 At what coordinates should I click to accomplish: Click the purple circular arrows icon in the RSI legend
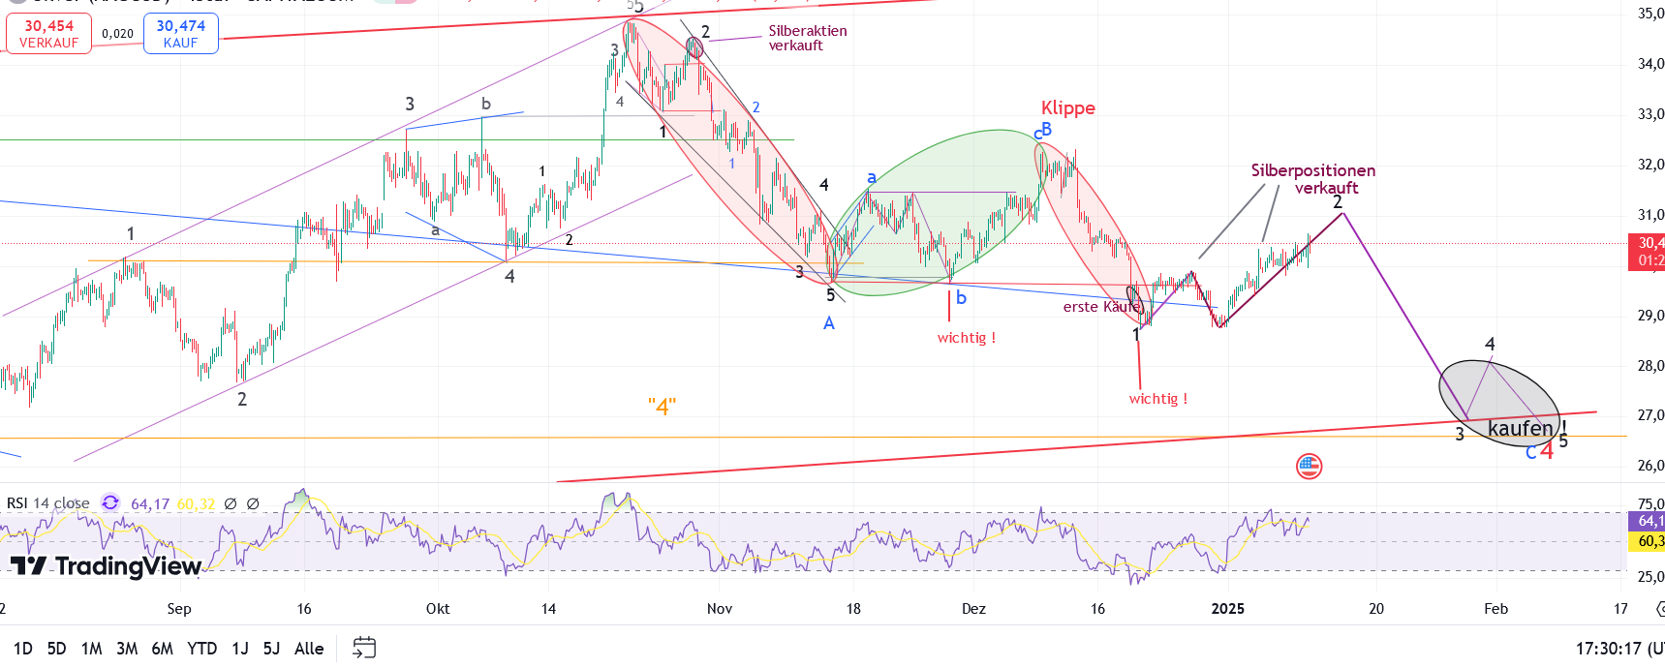(110, 502)
